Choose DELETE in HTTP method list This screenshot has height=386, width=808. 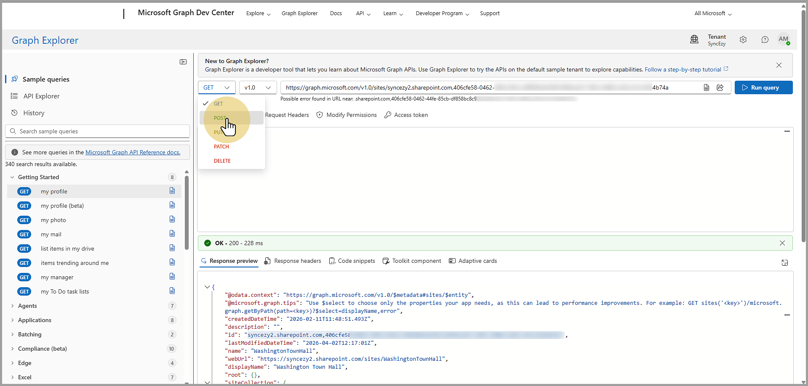click(222, 161)
